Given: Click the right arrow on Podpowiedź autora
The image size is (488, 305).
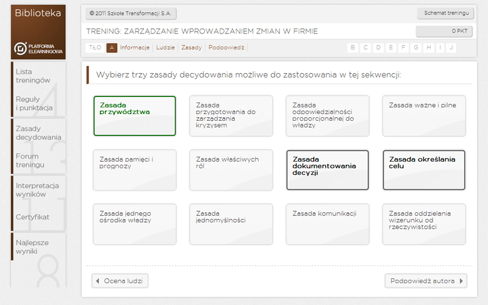Looking at the screenshot, I should point(461,281).
